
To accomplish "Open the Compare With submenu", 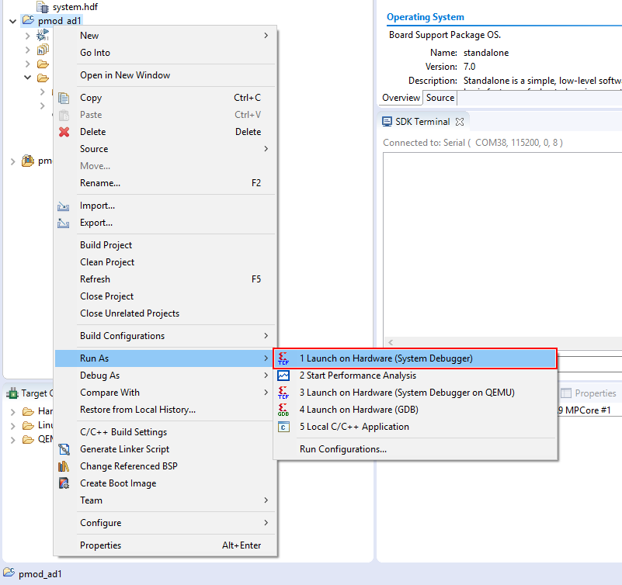I will (x=165, y=393).
